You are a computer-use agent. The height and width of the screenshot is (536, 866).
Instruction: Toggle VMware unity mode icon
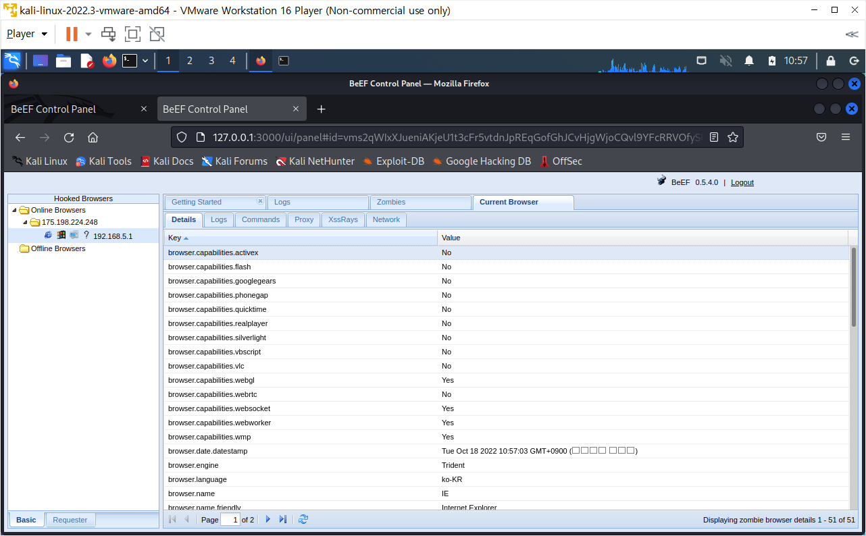[x=157, y=34]
